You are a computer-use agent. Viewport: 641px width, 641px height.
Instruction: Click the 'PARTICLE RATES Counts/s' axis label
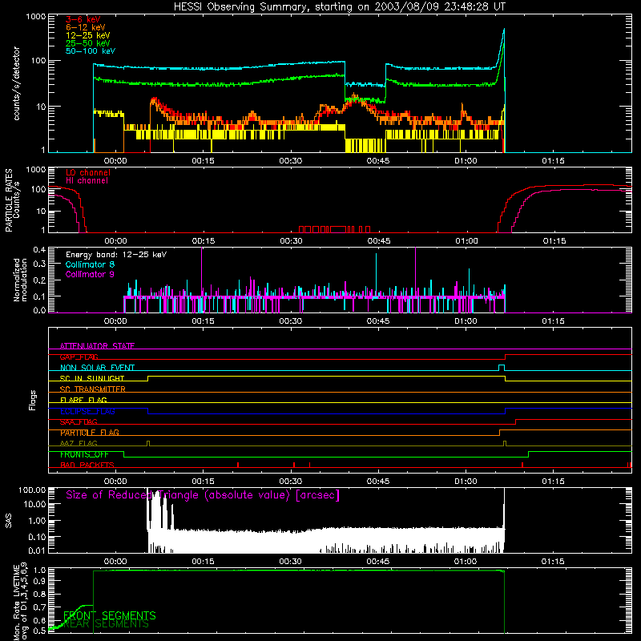pos(12,200)
